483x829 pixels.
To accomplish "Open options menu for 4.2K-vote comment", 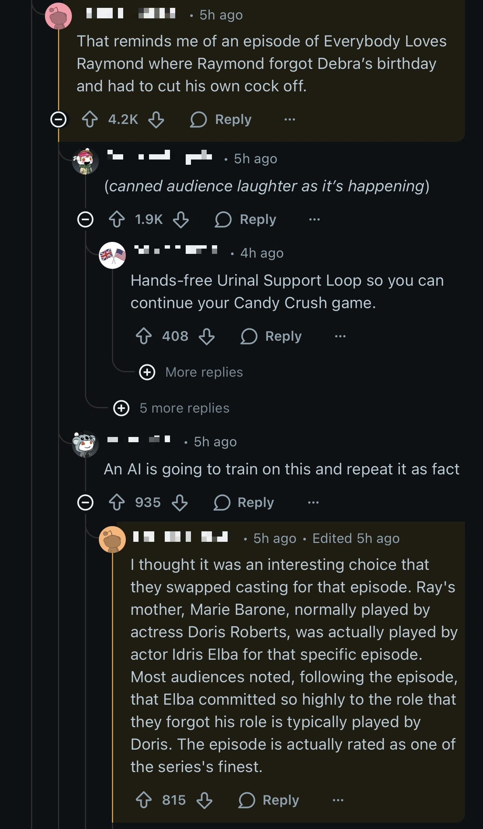I will [289, 119].
